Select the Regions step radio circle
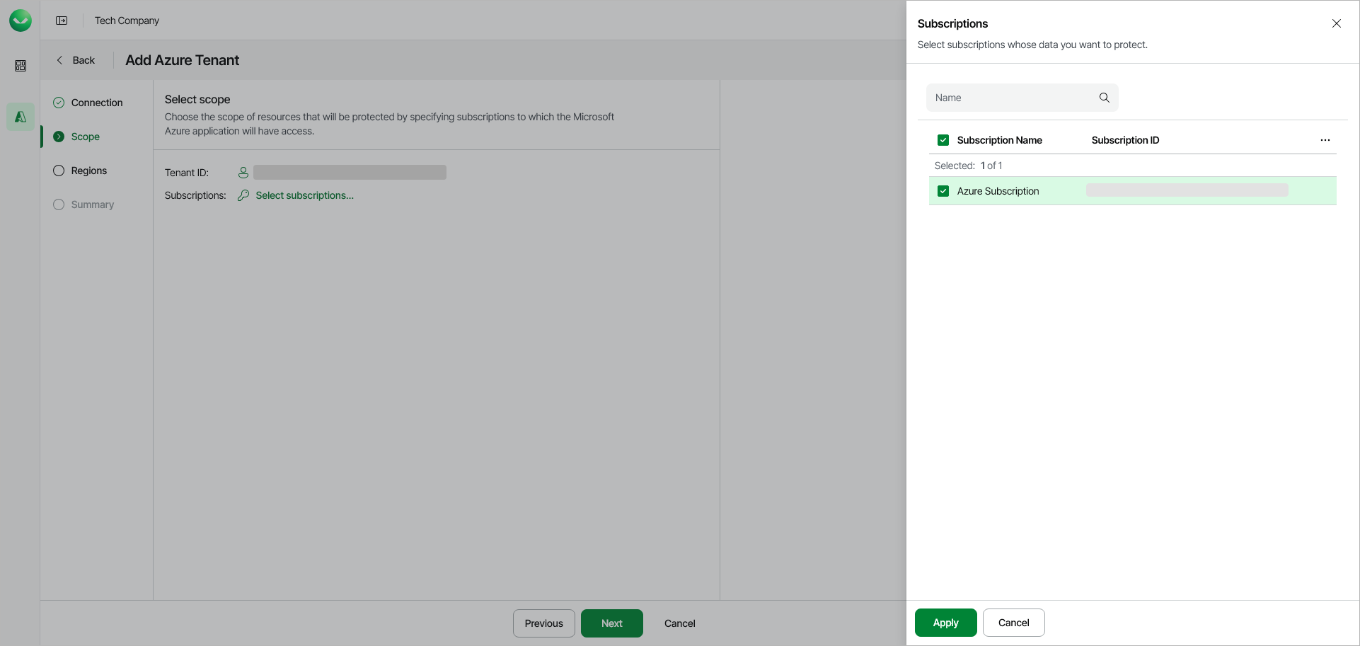 59,171
